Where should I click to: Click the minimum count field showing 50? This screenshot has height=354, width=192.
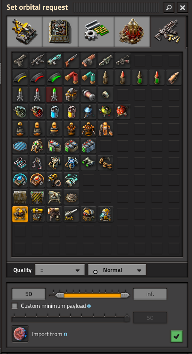pos(29,294)
